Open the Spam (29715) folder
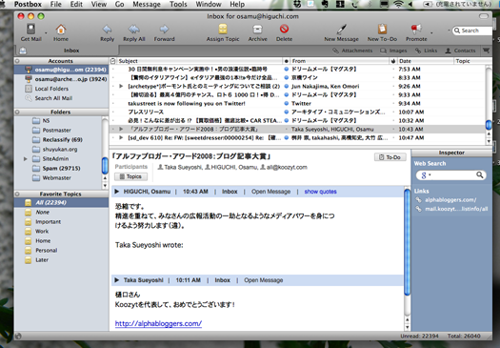The width and height of the screenshot is (500, 348). pyautogui.click(x=62, y=168)
